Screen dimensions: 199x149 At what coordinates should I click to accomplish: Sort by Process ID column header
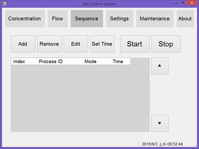pyautogui.click(x=51, y=61)
